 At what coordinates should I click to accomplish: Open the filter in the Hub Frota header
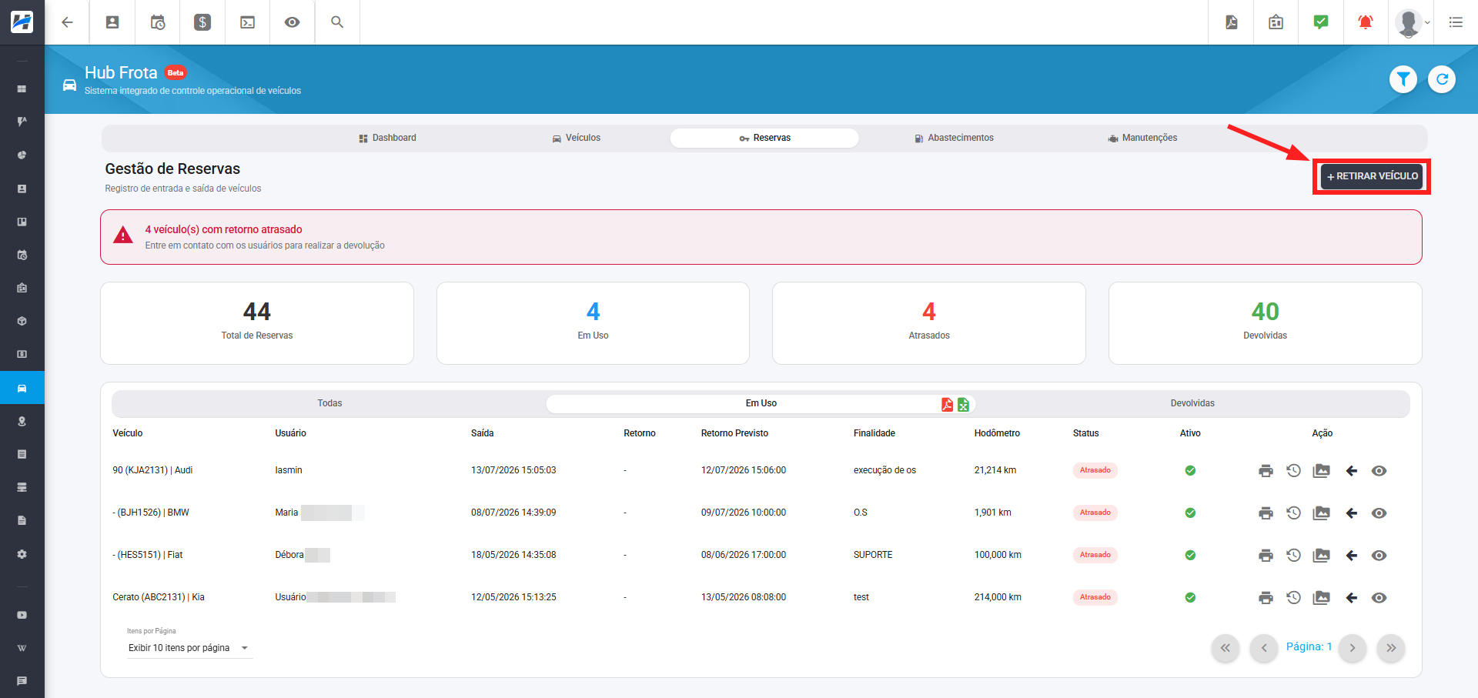[x=1403, y=79]
